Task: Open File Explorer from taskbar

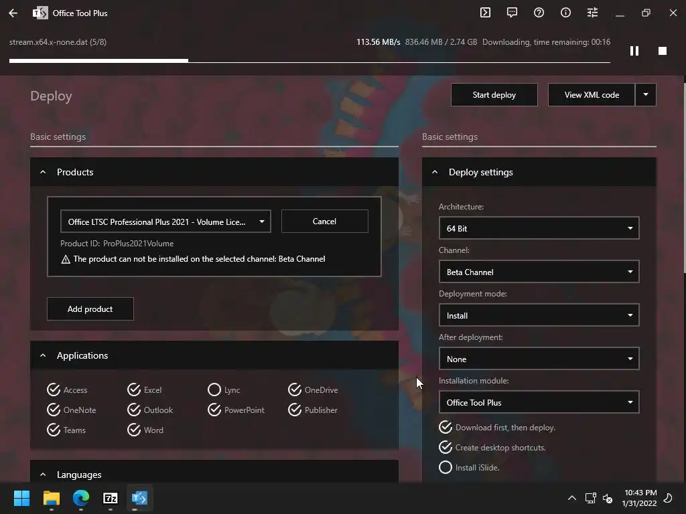Action: tap(51, 498)
